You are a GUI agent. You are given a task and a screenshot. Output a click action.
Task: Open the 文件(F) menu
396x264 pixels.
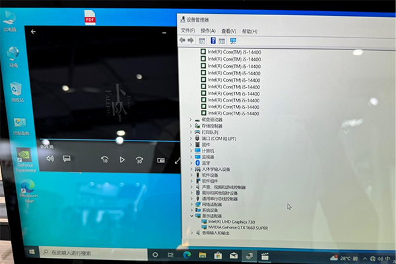187,31
